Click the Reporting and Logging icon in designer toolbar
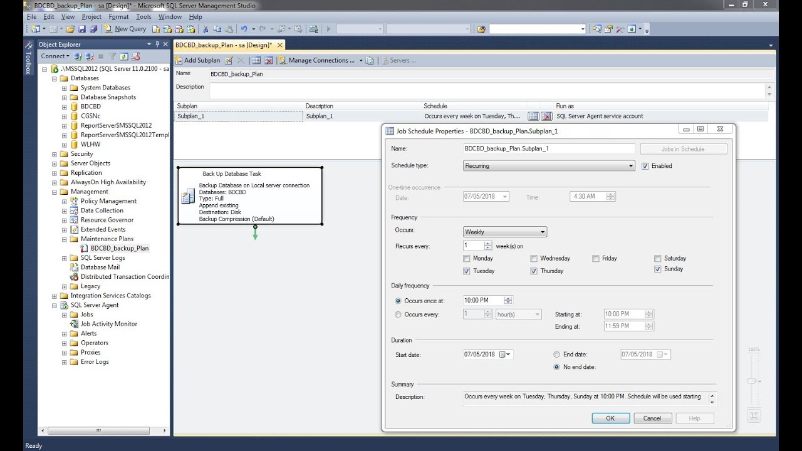The height and width of the screenshot is (451, 802). click(370, 61)
